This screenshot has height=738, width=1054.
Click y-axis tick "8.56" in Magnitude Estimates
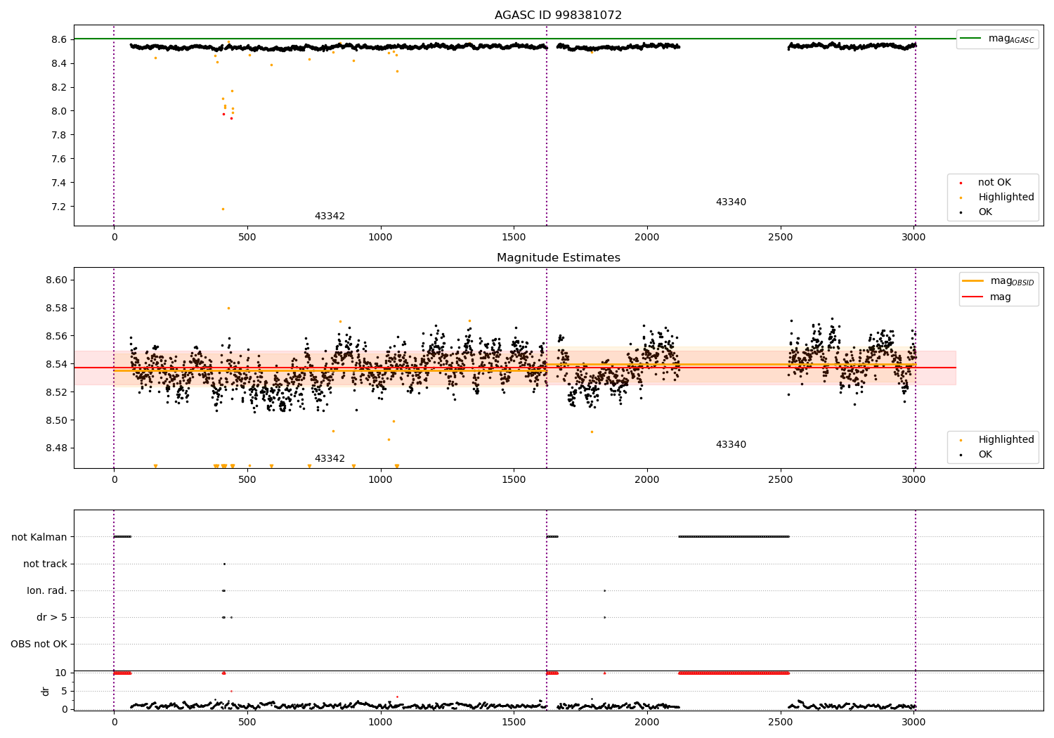pos(57,337)
